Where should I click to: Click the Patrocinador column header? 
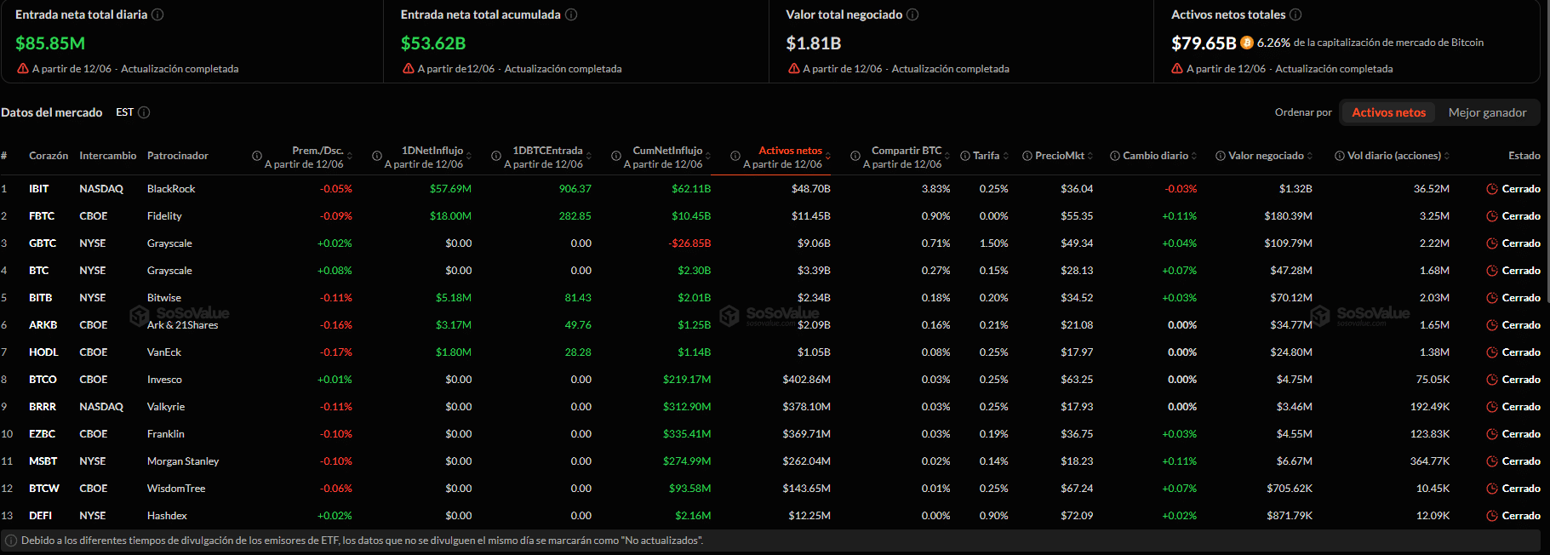(x=178, y=156)
